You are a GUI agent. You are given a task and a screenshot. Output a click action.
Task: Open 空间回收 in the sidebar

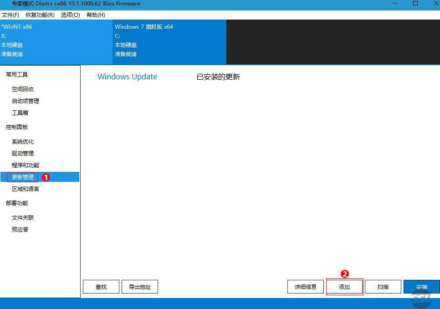click(23, 89)
